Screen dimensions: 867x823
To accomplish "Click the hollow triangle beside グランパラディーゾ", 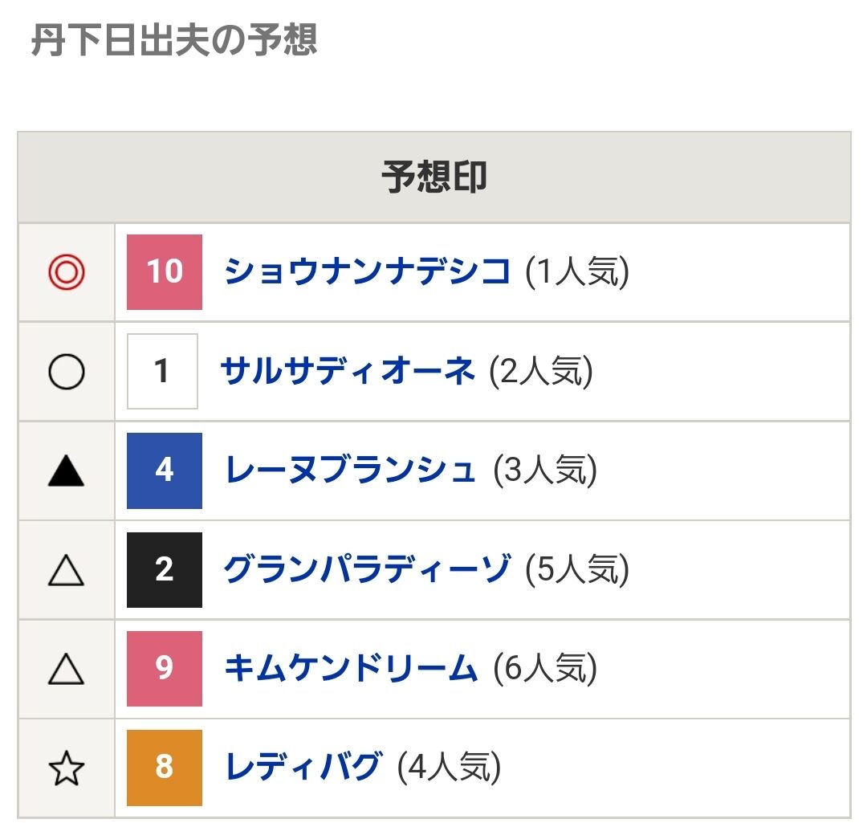I will tap(66, 570).
